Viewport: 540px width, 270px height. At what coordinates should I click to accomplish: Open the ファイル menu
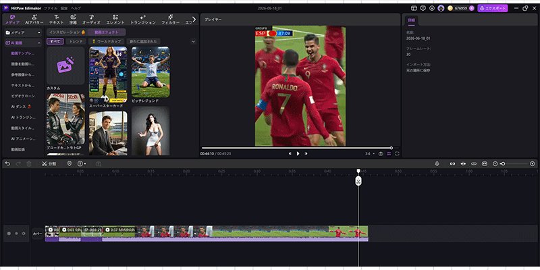tap(51, 8)
